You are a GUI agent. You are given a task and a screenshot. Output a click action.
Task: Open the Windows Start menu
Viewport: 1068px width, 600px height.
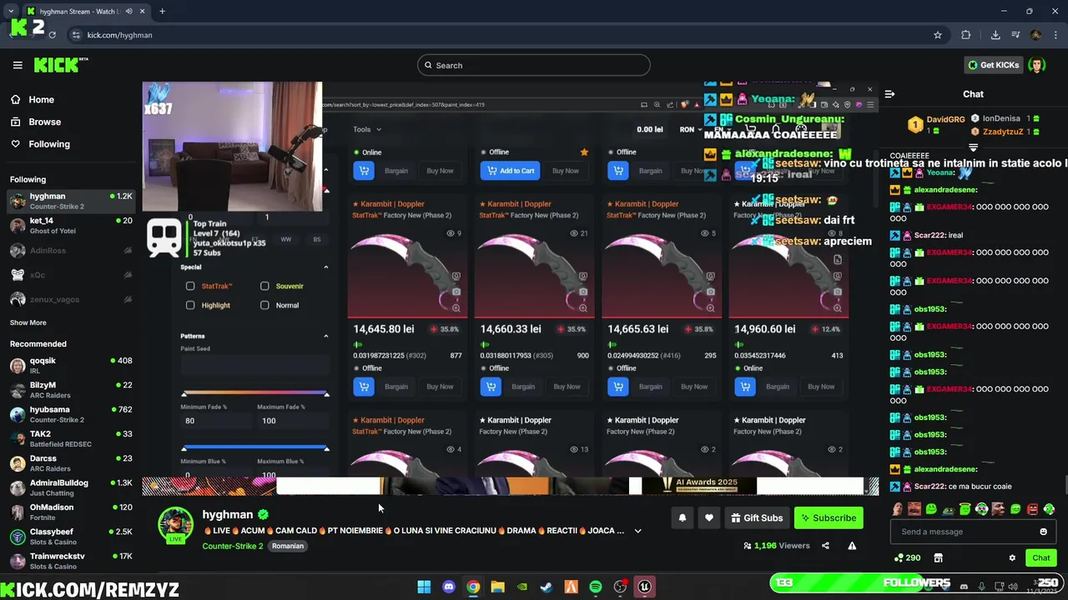[424, 587]
